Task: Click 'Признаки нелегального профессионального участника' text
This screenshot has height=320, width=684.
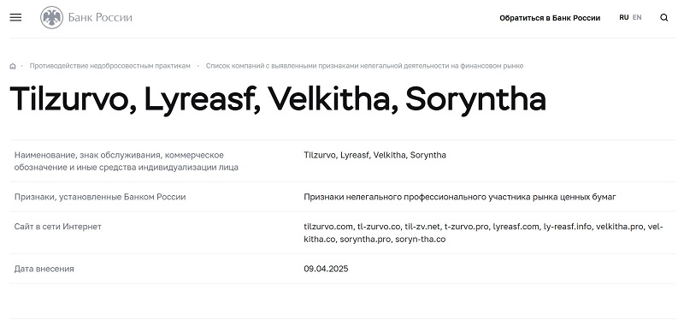Action: tap(460, 197)
